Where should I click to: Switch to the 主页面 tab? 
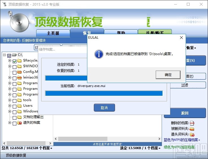(x=53, y=33)
